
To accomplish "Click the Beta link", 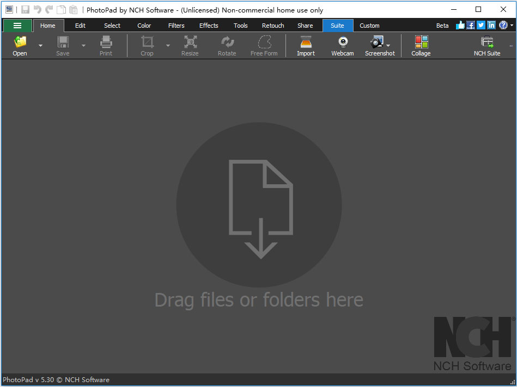I will coord(442,26).
